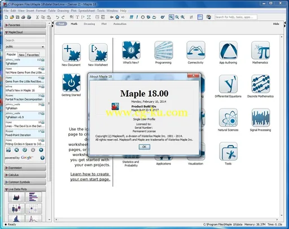Open the Getting Started icon
Screen dimensions: 289x229
71,83
